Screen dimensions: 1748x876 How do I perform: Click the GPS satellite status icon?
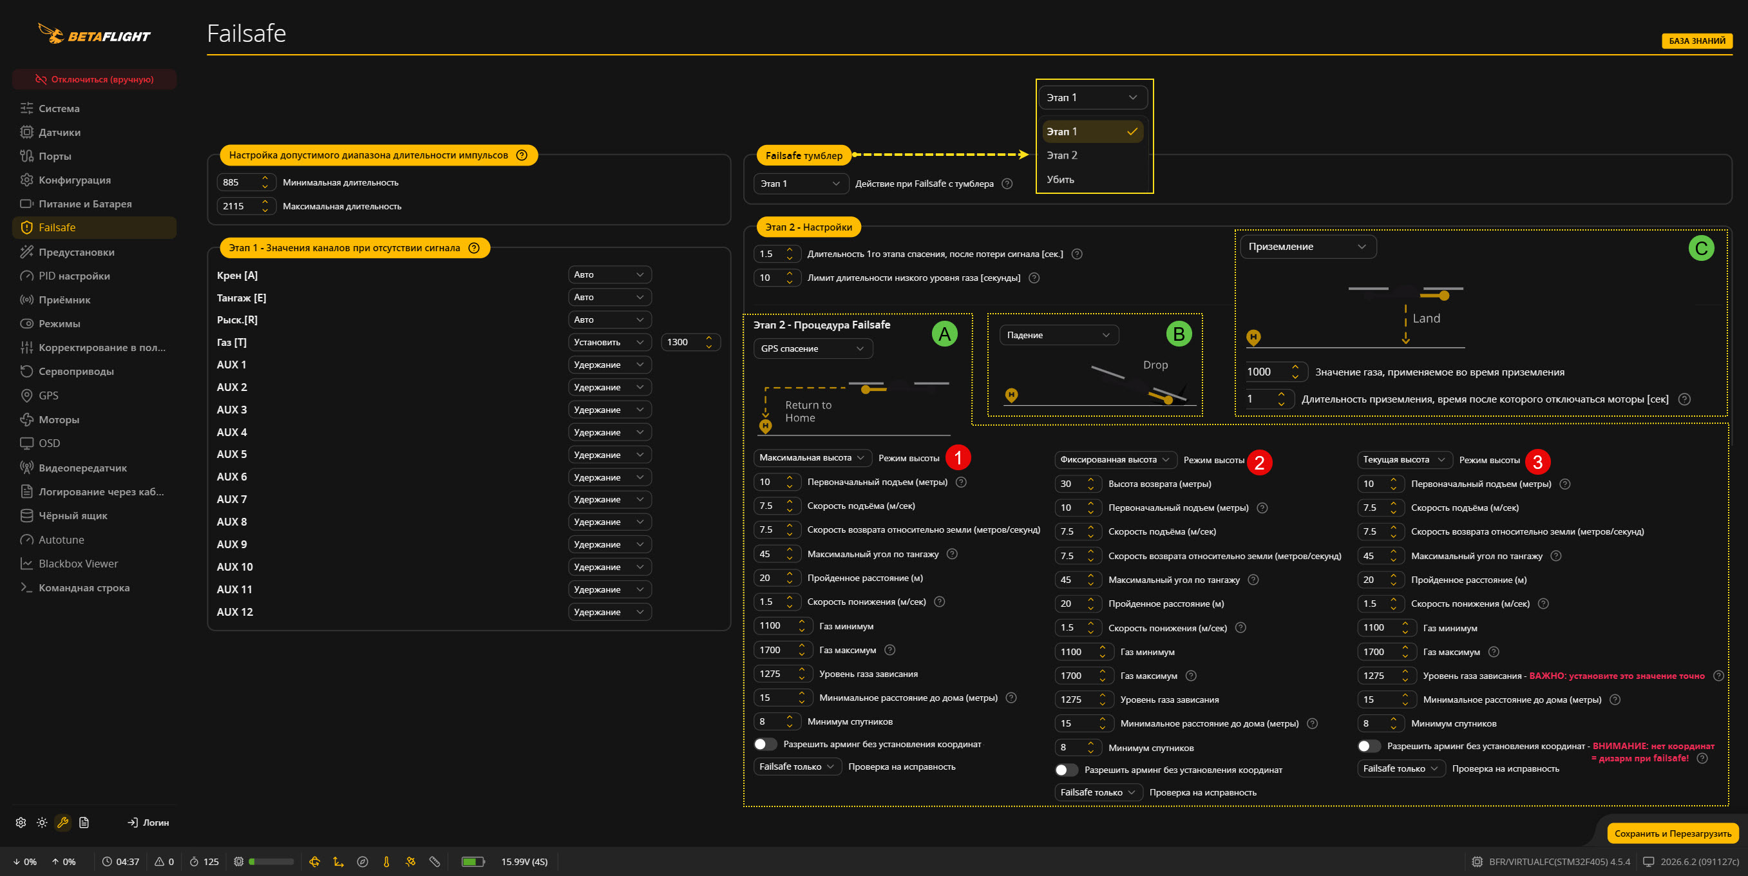click(x=410, y=862)
